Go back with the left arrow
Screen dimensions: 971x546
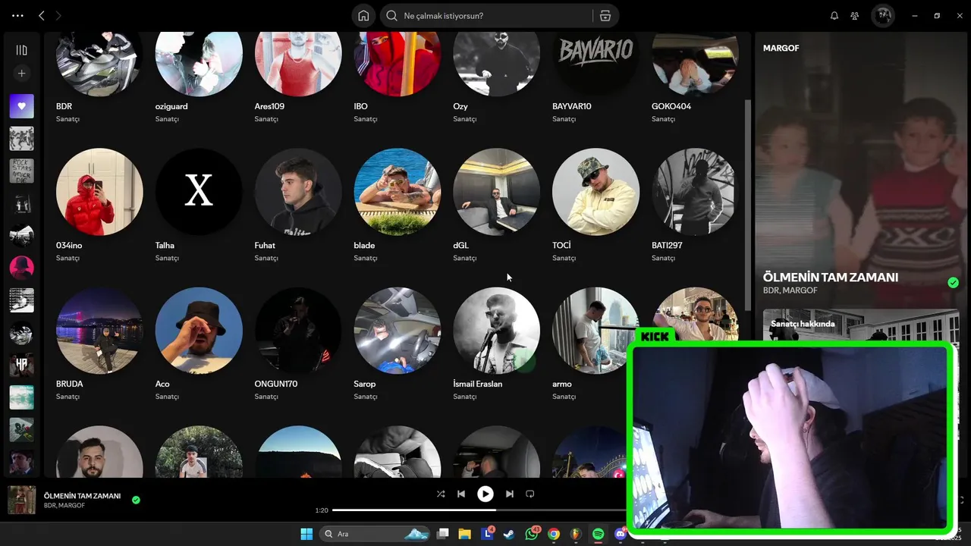42,15
